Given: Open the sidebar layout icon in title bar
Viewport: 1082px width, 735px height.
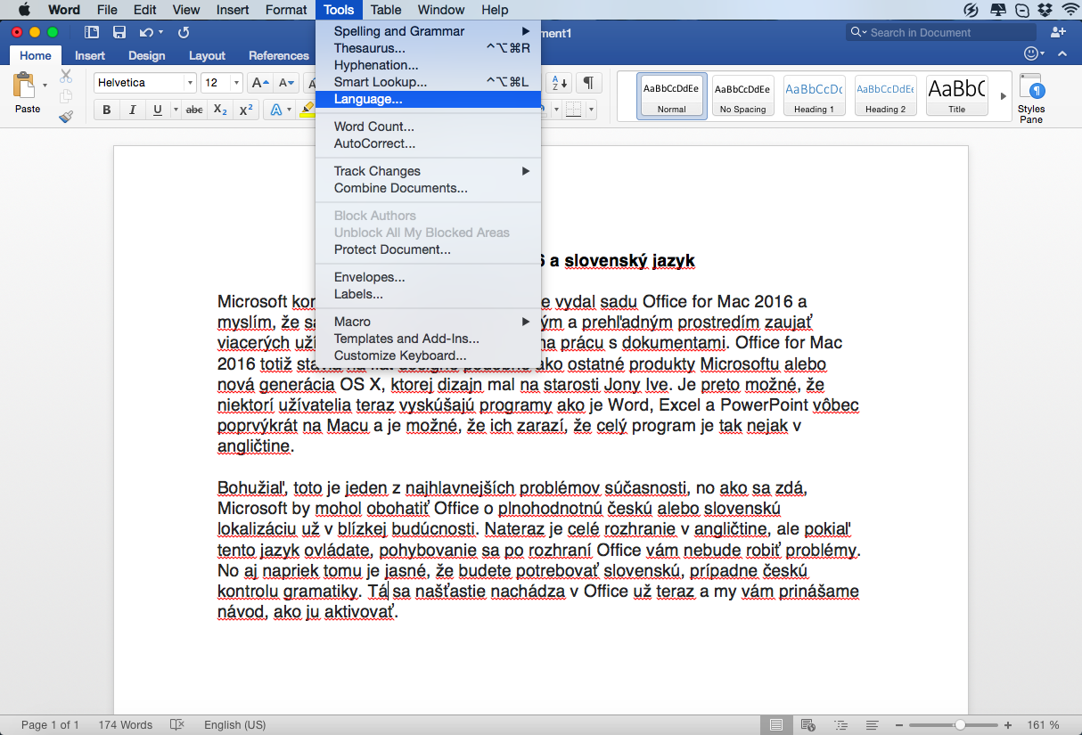Looking at the screenshot, I should click(x=92, y=32).
